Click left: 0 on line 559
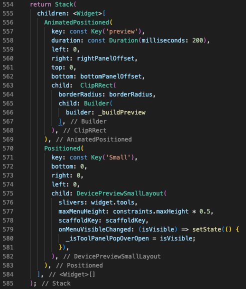The height and width of the screenshot is (289, 246). click(x=64, y=49)
